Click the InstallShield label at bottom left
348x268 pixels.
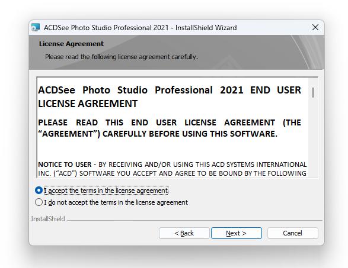tap(48, 219)
